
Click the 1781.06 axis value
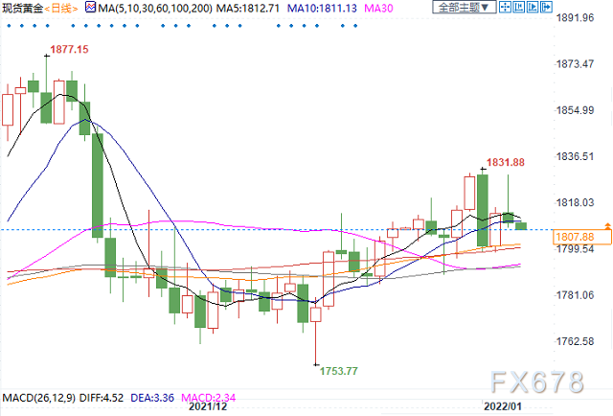pos(575,295)
